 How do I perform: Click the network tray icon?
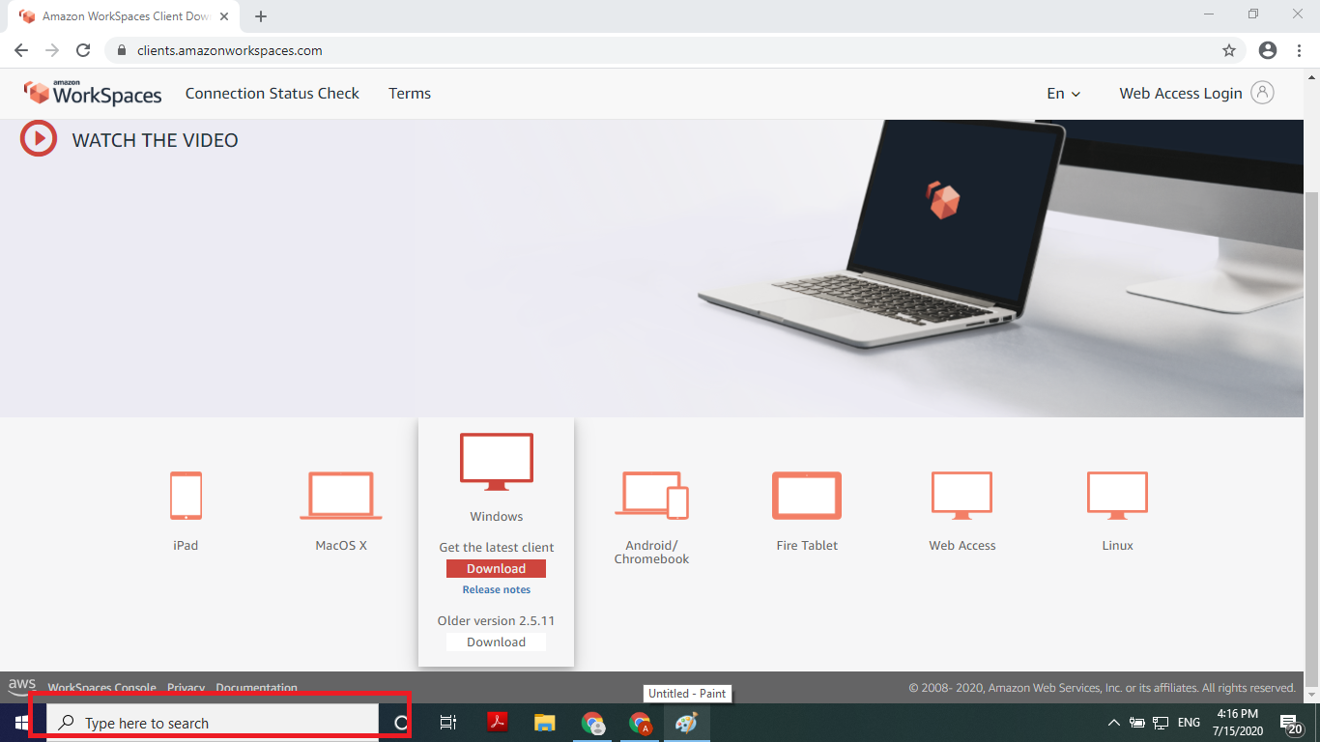coord(1161,723)
